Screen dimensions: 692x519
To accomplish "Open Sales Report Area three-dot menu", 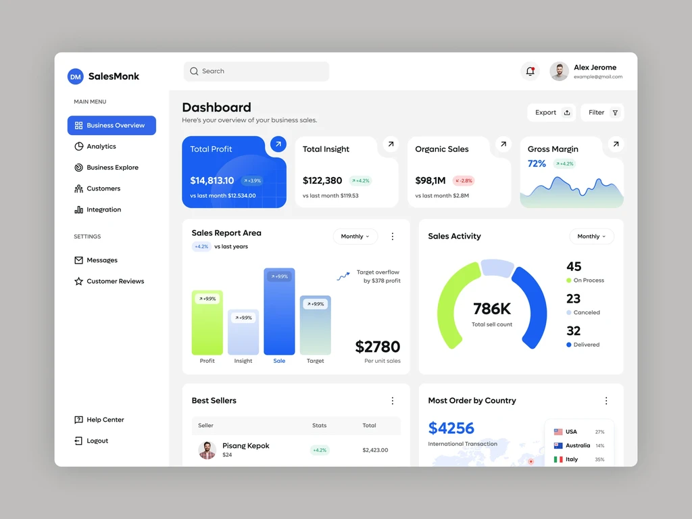I will (x=393, y=237).
